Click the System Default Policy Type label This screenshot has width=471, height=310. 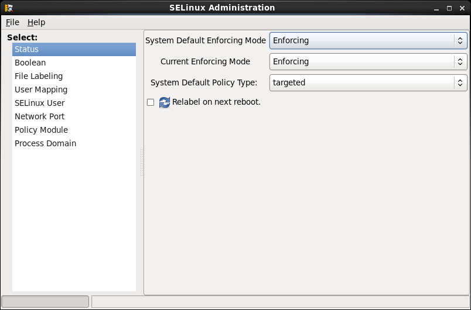click(204, 82)
